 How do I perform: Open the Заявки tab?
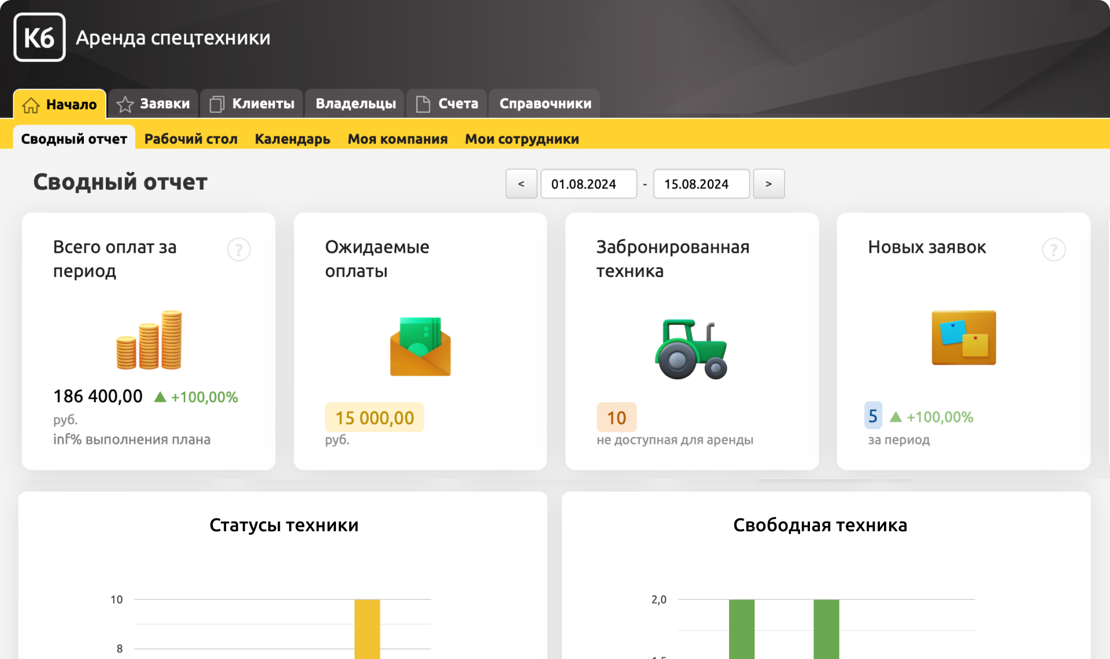click(x=153, y=104)
